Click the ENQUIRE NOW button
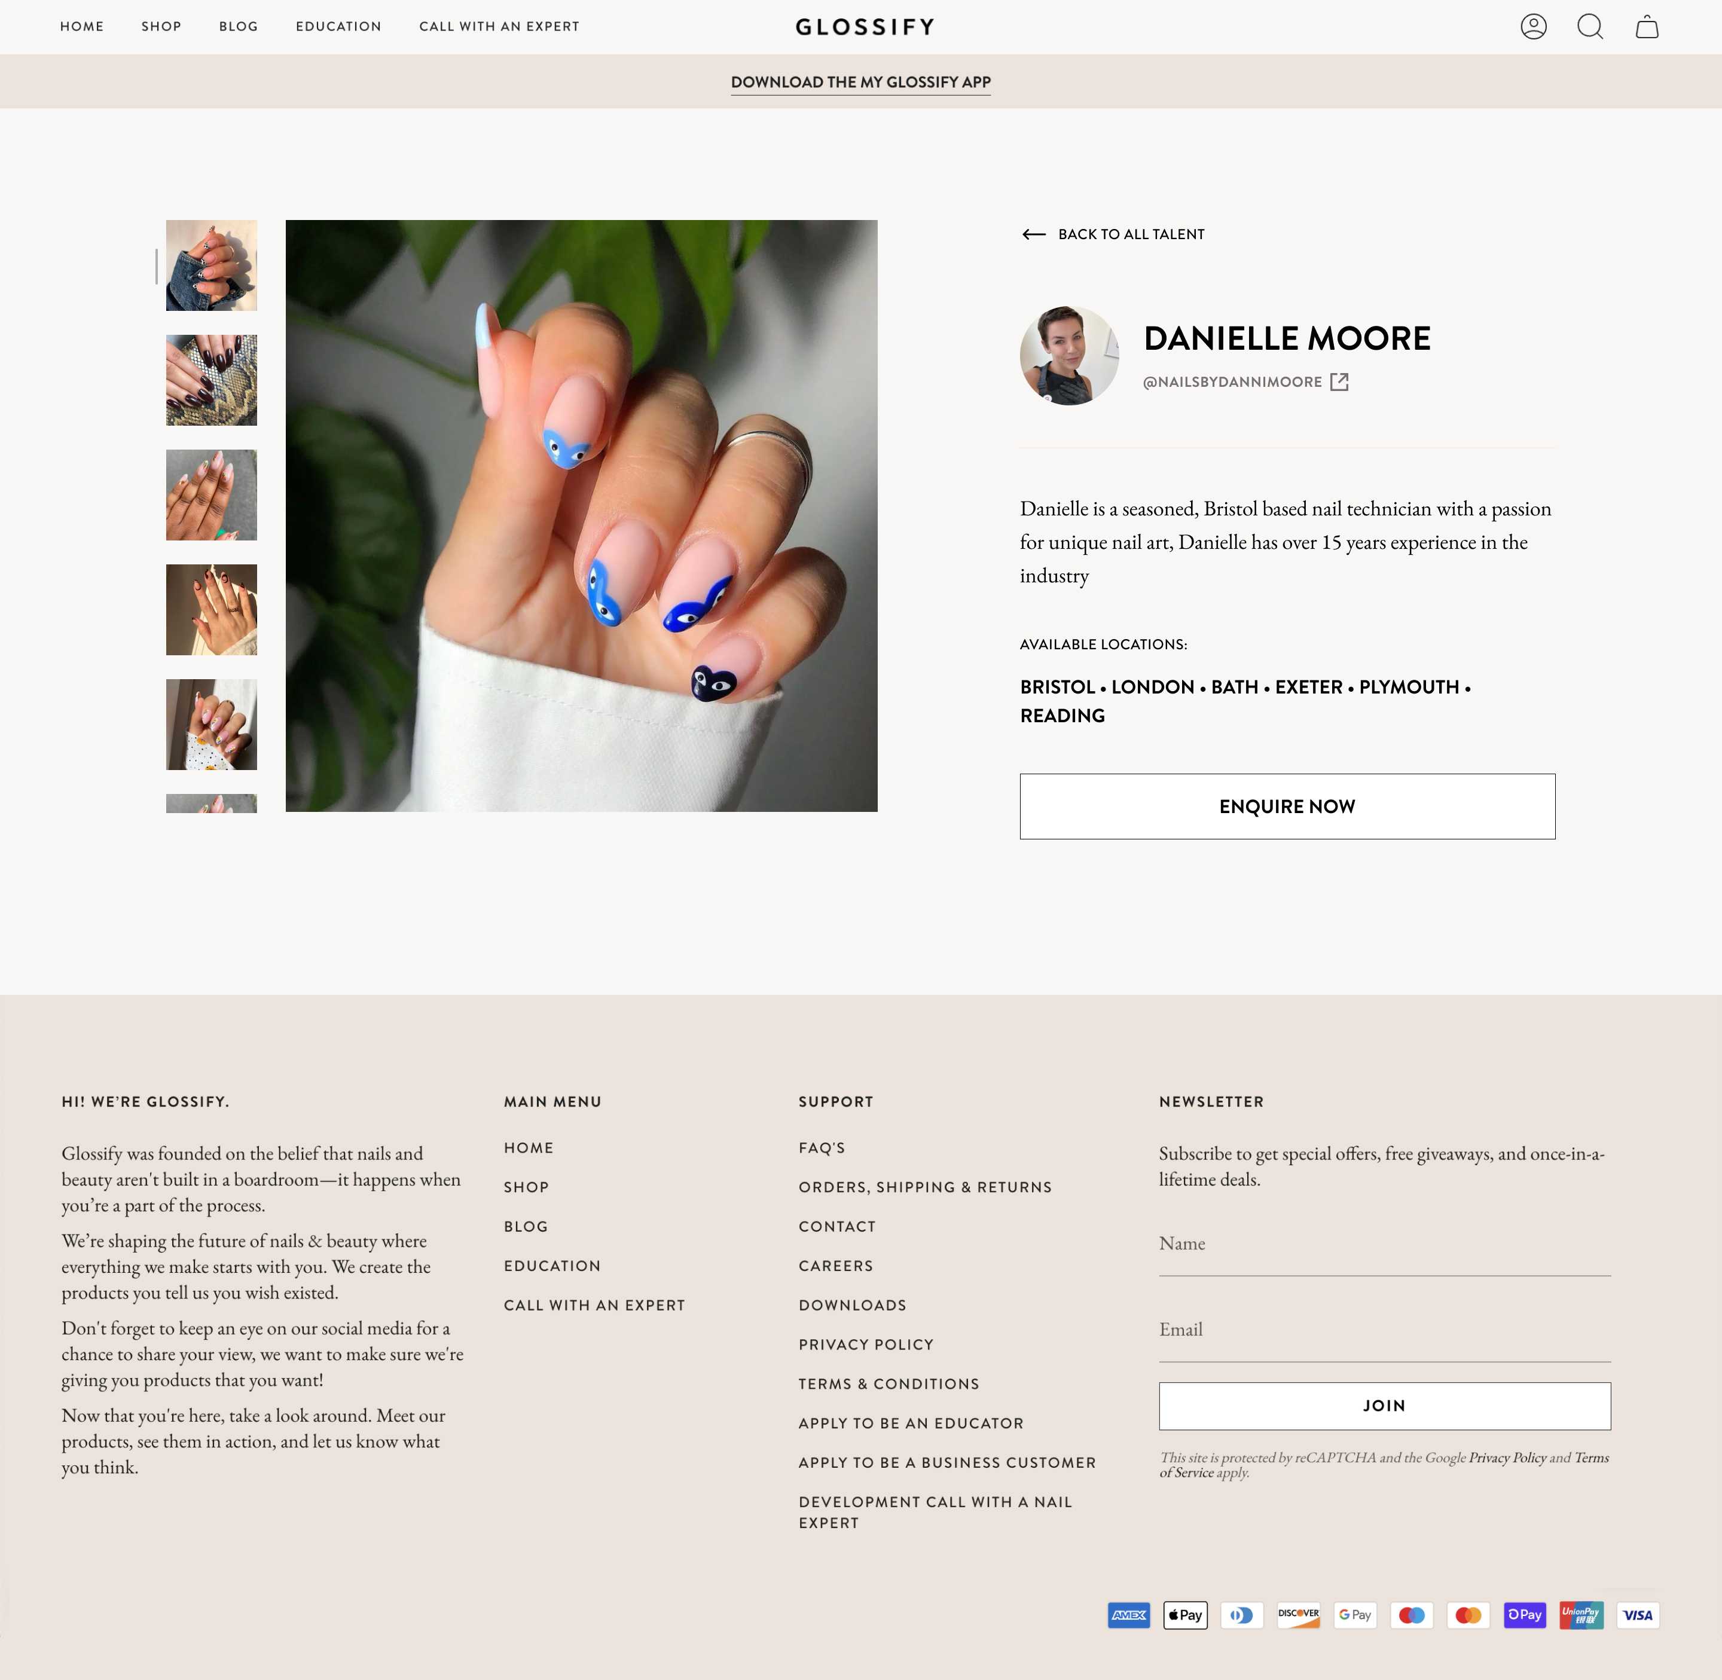 [1287, 806]
